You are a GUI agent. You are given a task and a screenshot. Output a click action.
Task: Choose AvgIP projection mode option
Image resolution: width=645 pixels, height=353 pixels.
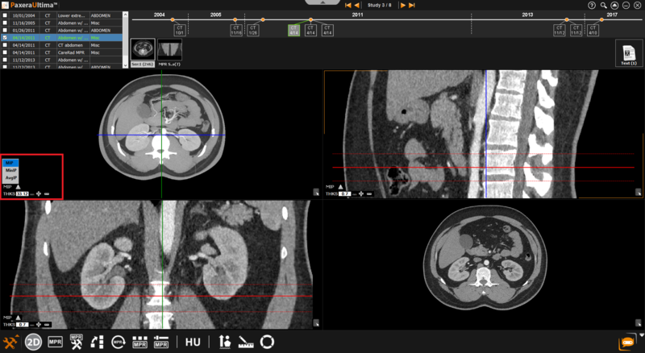[x=11, y=177]
